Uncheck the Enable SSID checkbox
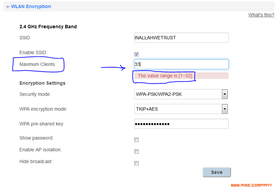This screenshot has height=190, width=276. (136, 54)
